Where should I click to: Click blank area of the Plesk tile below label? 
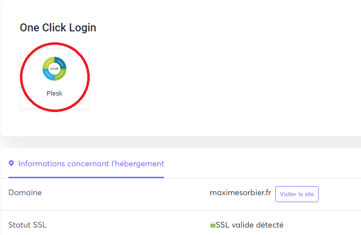[54, 103]
